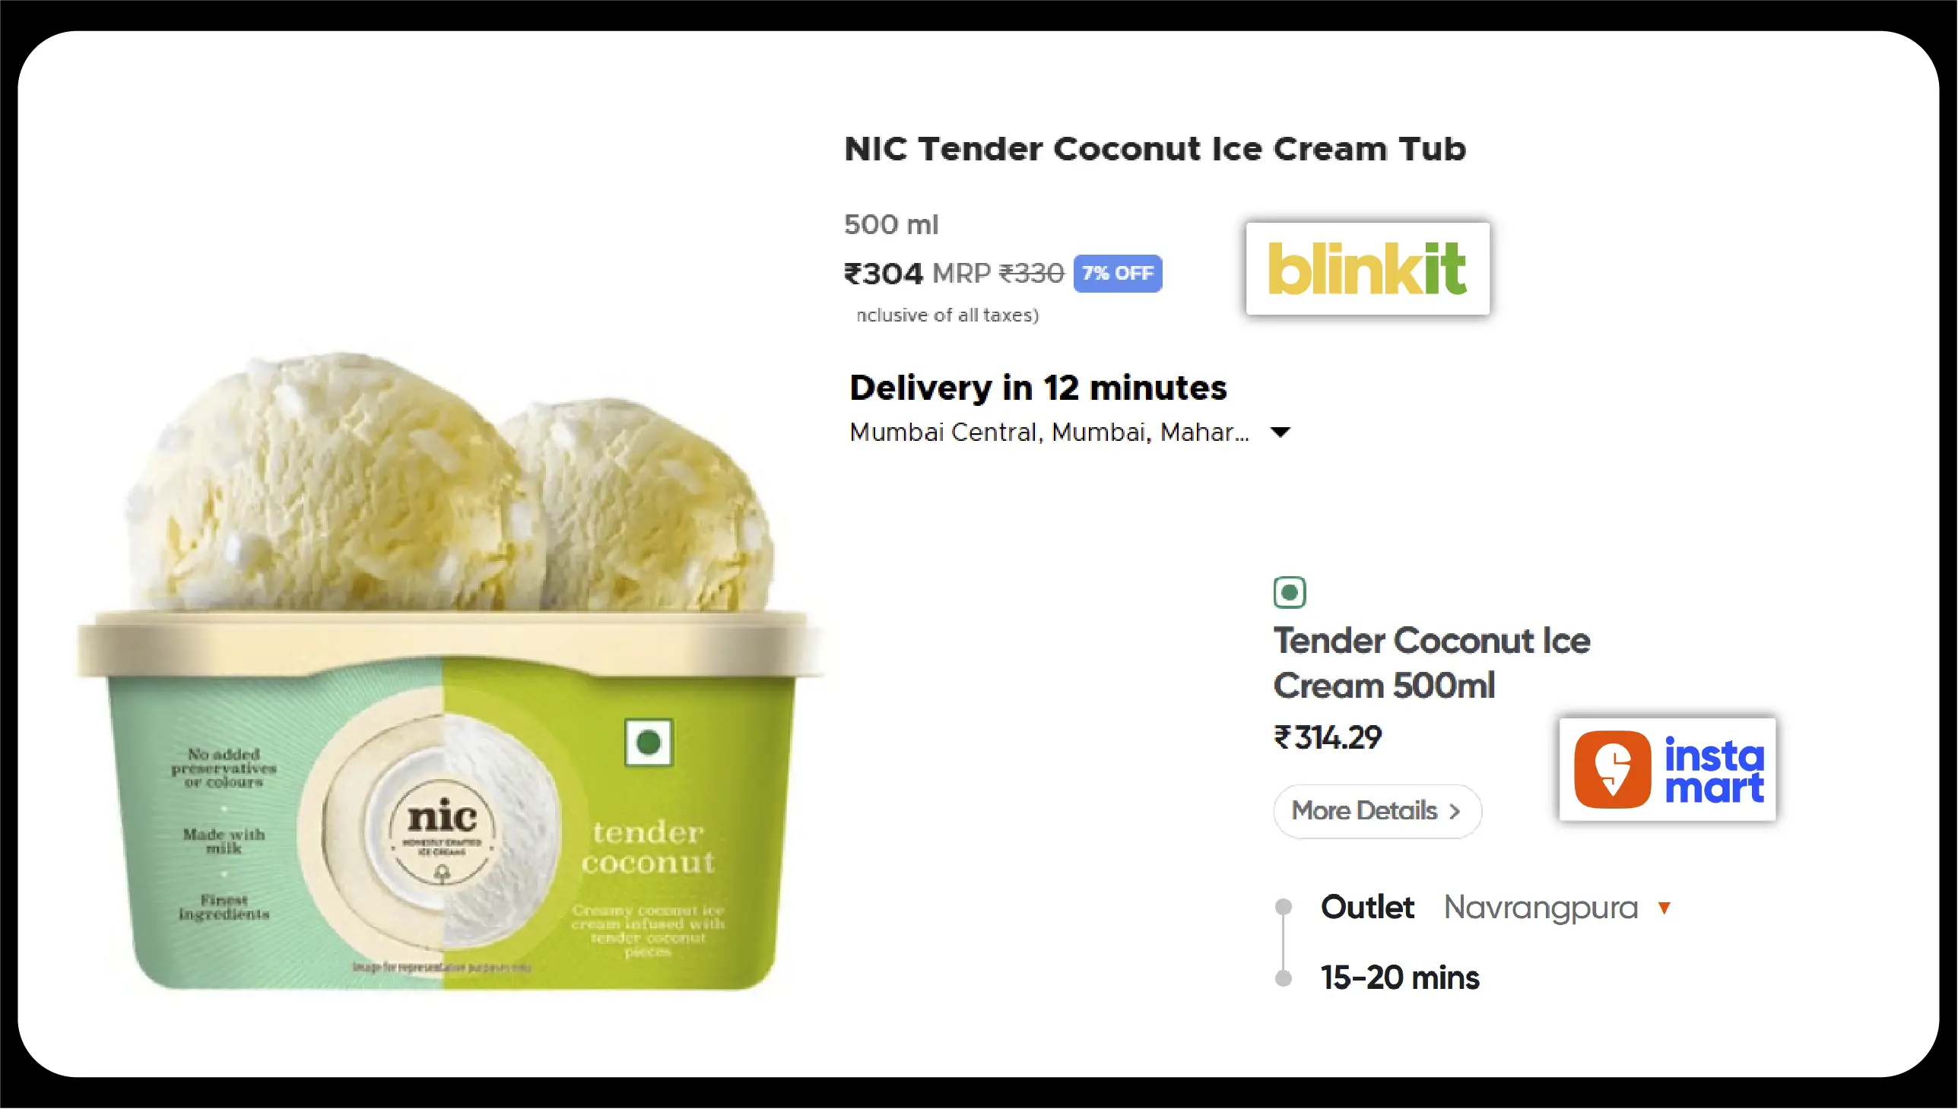
Task: Click the Blinkit logo
Action: click(x=1367, y=268)
